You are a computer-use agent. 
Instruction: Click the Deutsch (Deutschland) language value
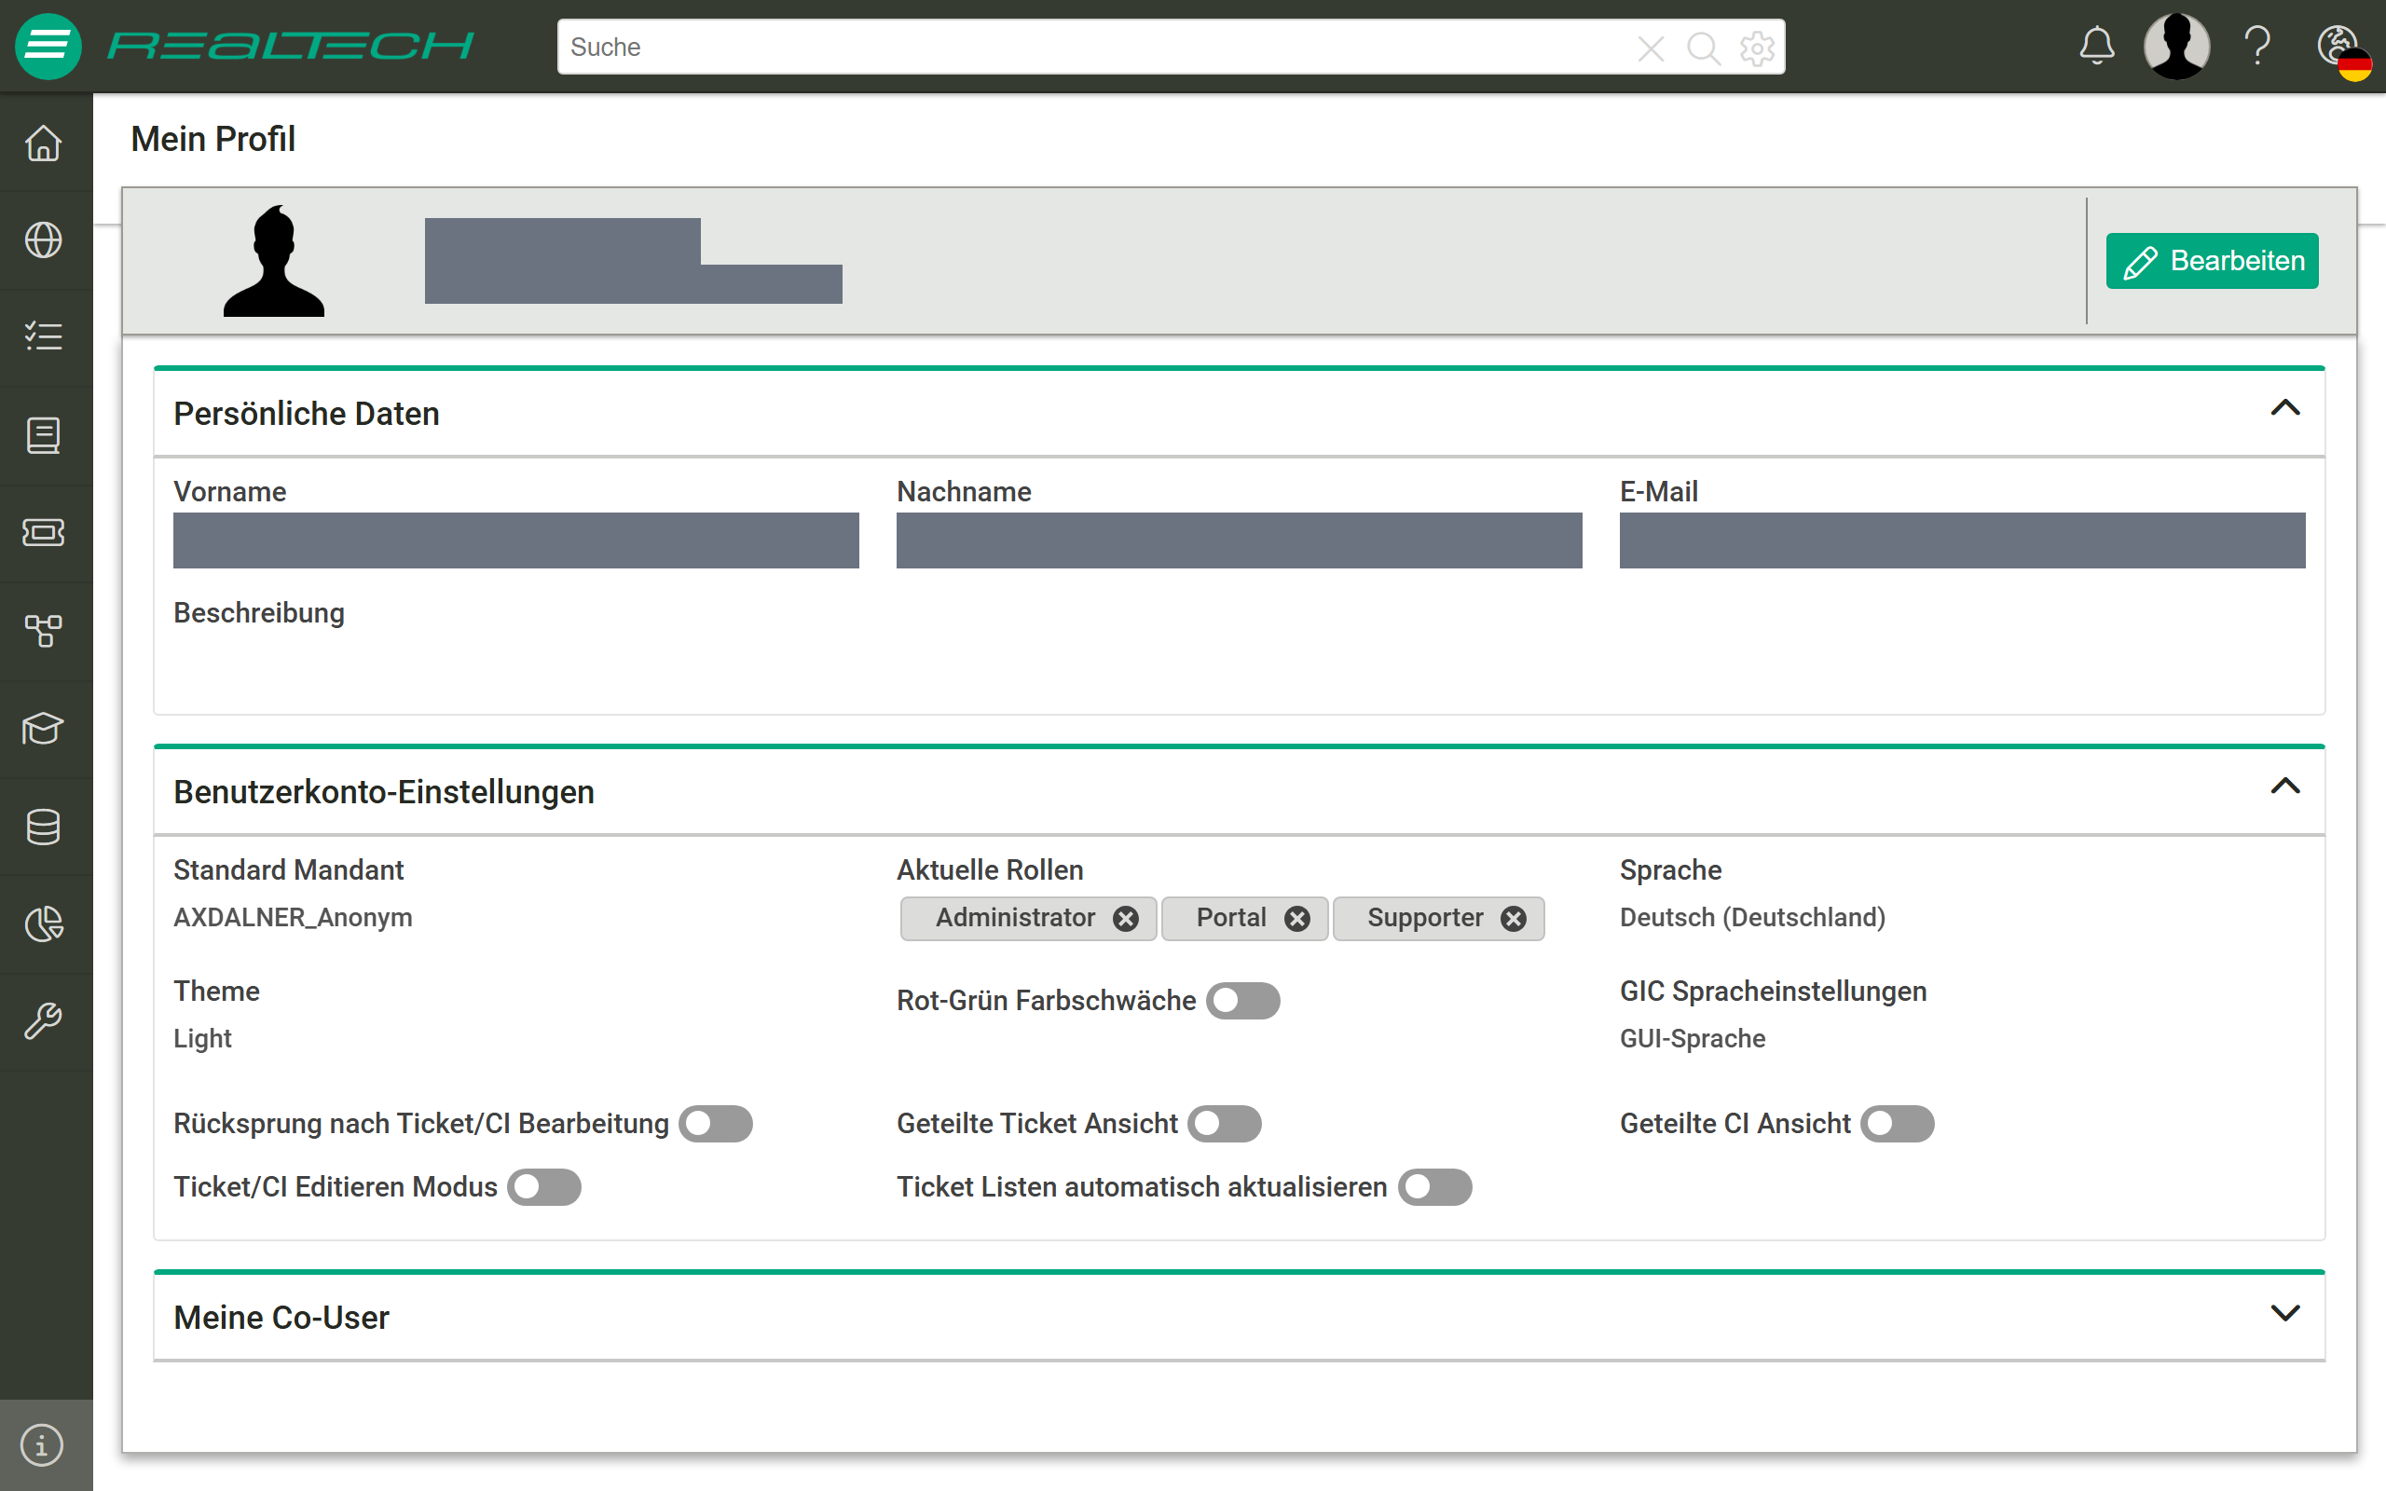pyautogui.click(x=1752, y=918)
